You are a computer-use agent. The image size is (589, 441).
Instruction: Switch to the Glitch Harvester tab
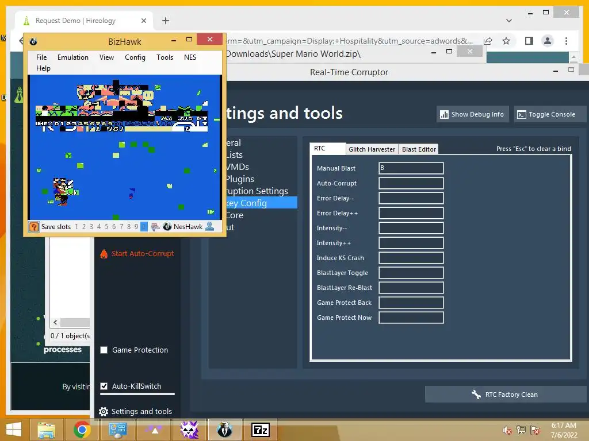(x=372, y=149)
